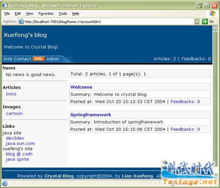
Task: Open the Intro article link in sidebar
Action: pos(11,94)
